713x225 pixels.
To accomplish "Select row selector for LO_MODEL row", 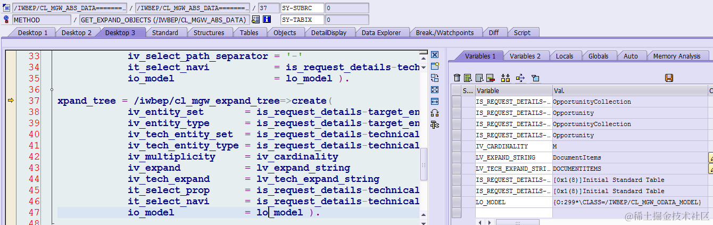I will (456, 202).
